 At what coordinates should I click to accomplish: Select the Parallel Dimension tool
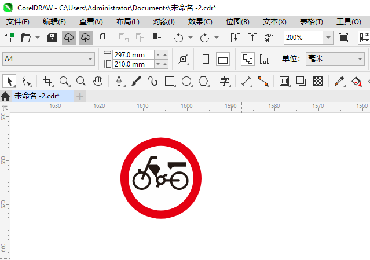[247, 82]
